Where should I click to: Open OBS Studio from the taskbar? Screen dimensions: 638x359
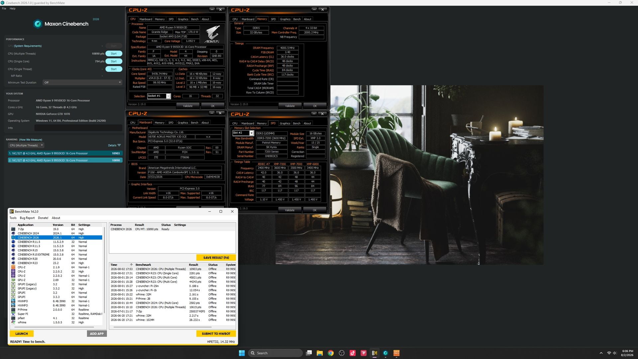pyautogui.click(x=342, y=353)
